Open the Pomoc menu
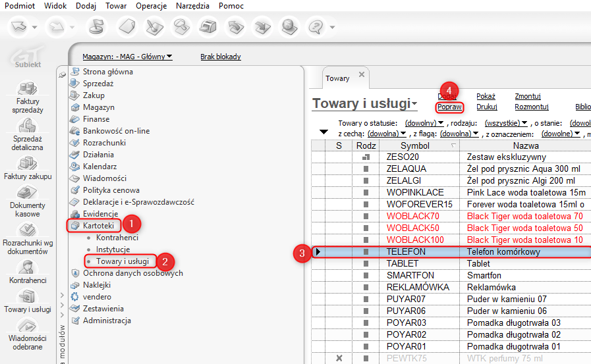The image size is (591, 364). tap(231, 6)
